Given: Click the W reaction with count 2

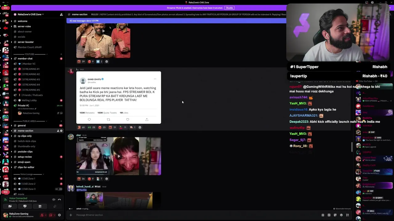Looking at the screenshot, I should (x=99, y=61).
